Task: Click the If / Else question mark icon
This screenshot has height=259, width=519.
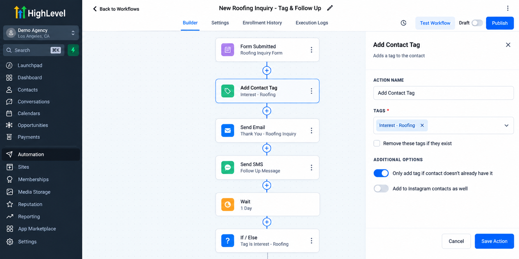Action: tap(228, 241)
